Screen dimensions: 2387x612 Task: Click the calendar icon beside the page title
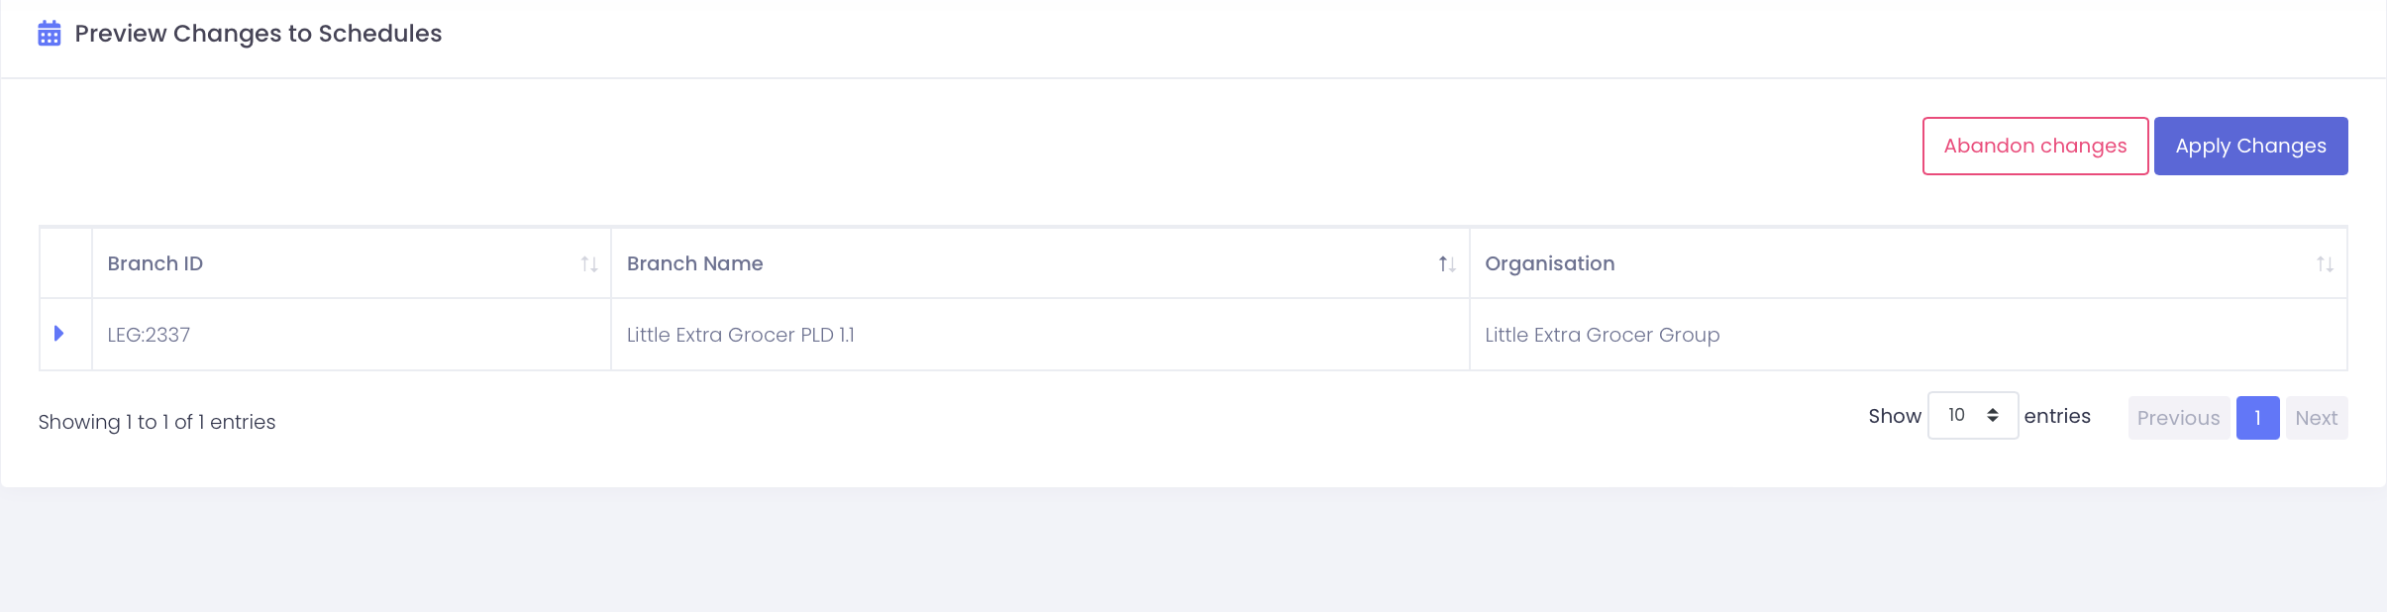[x=50, y=34]
